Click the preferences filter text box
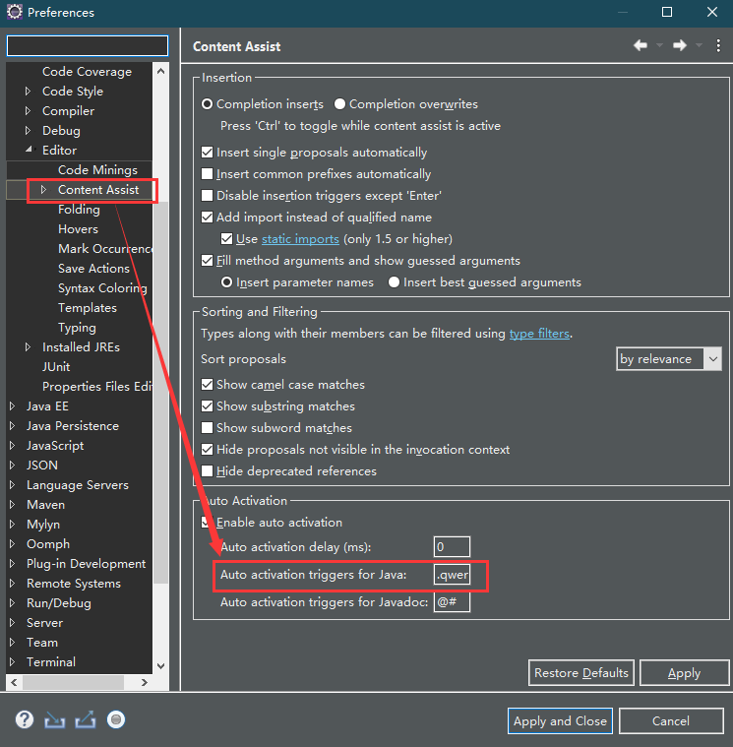Viewport: 733px width, 747px height. coord(88,45)
